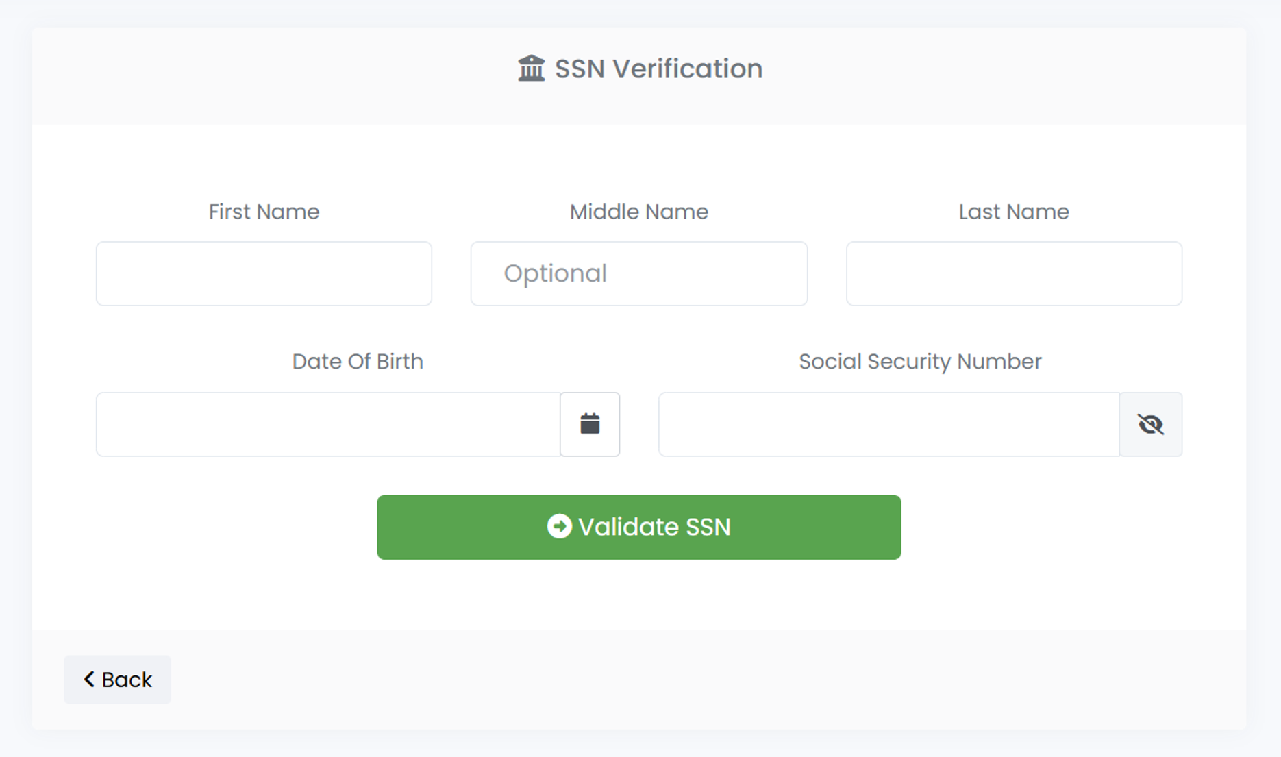Click the Date Of Birth label
1281x757 pixels.
(358, 361)
